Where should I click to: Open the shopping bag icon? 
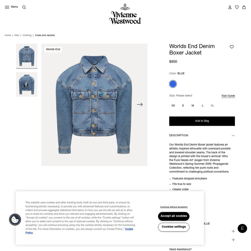pos(244,7)
